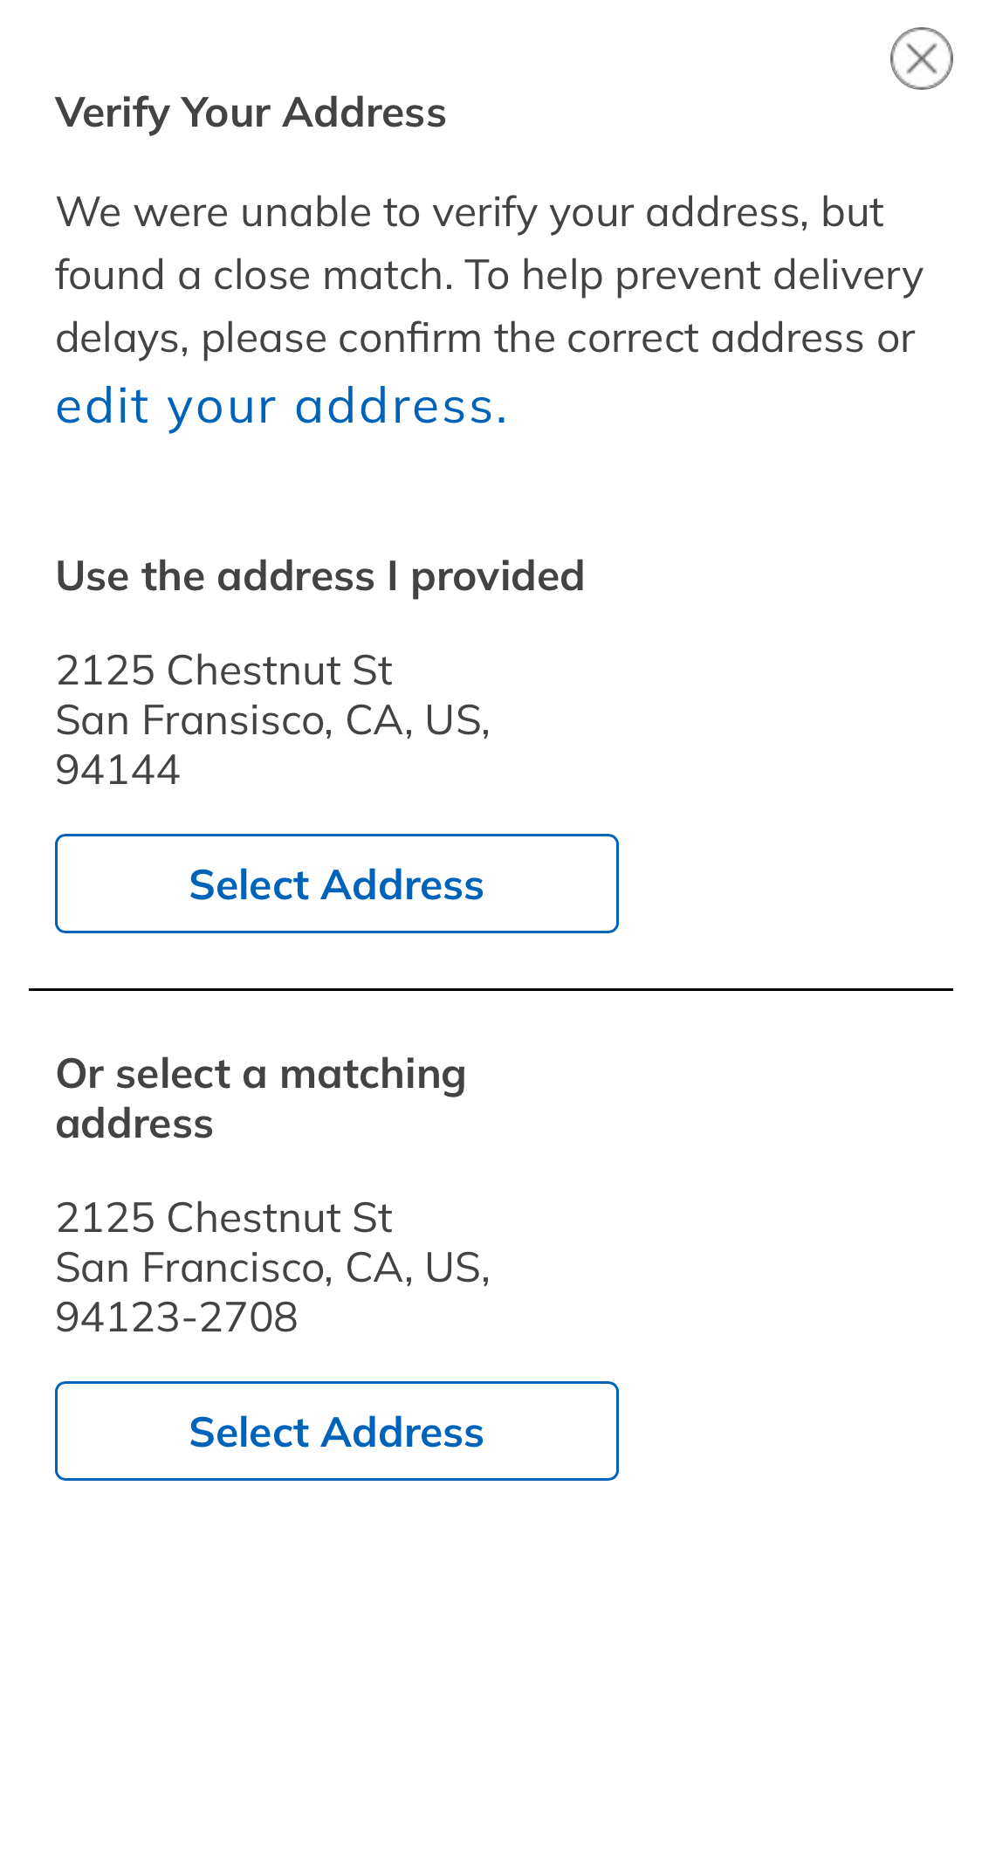Screen dimensions: 982x1871
Task: Click the "We were unable to verify" line
Action: [x=470, y=212]
